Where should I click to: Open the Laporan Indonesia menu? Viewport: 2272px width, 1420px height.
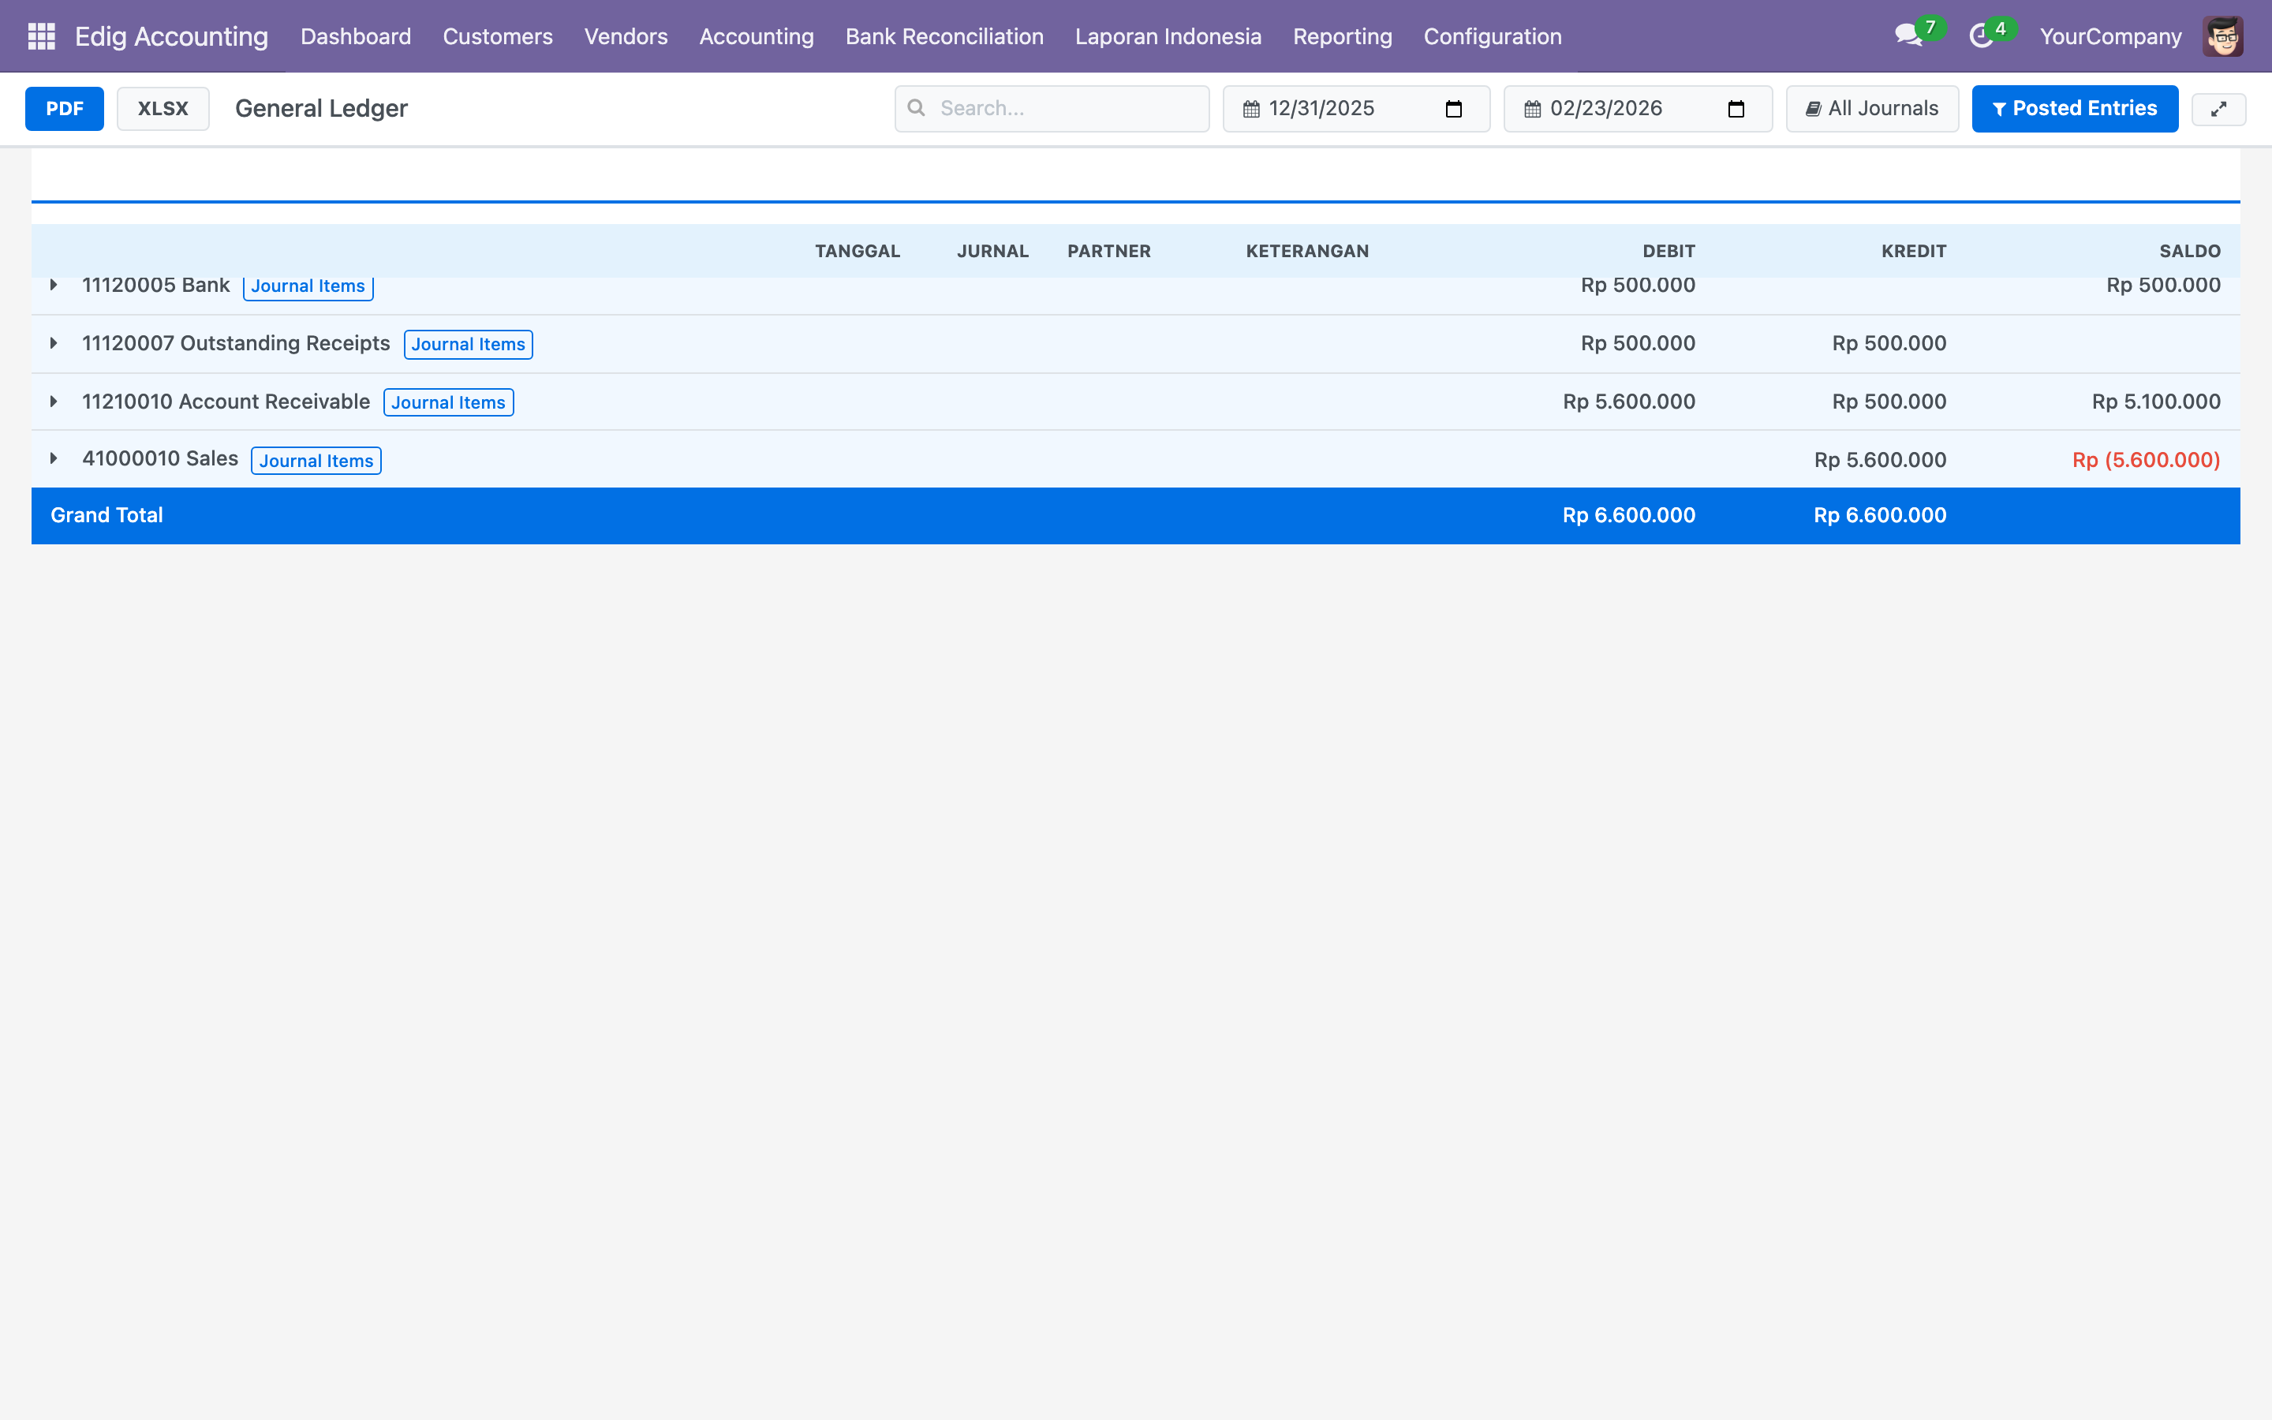1168,36
